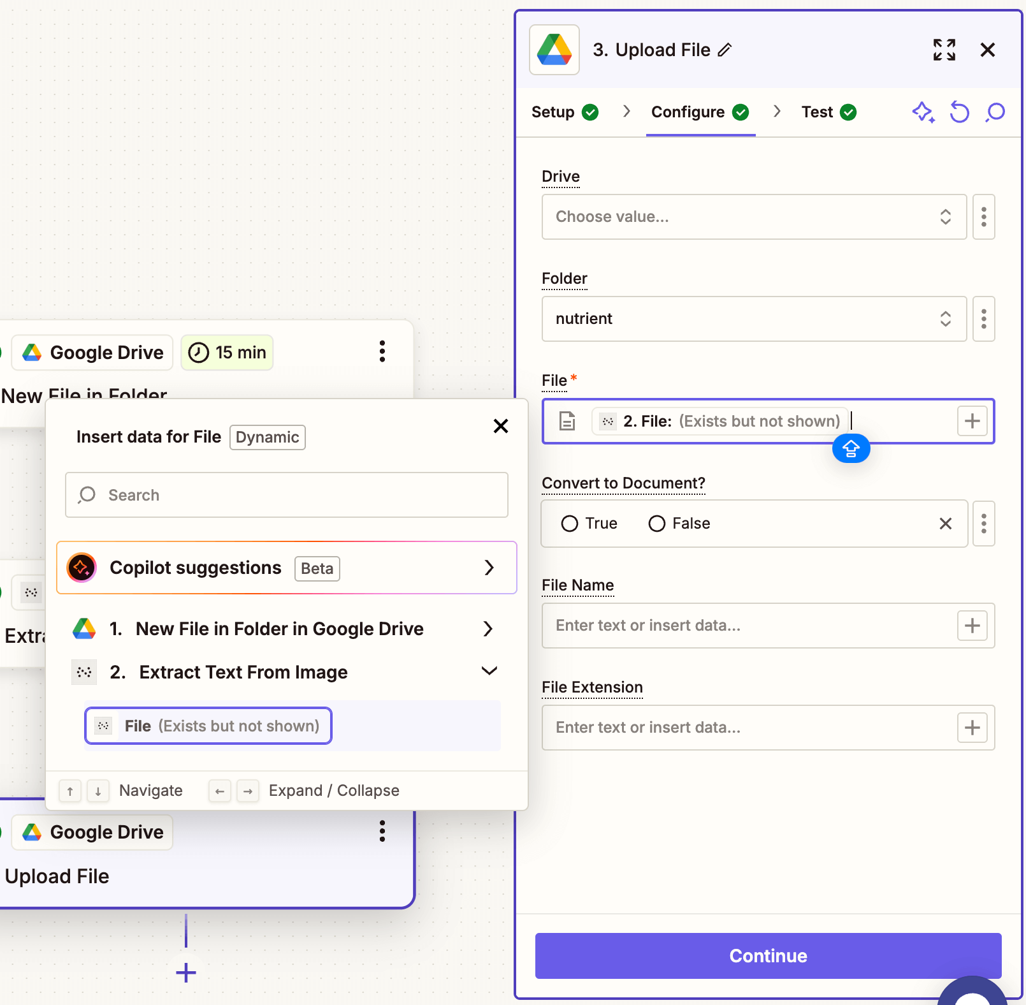Click the pencil icon to rename Upload File
The image size is (1026, 1005).
(725, 50)
